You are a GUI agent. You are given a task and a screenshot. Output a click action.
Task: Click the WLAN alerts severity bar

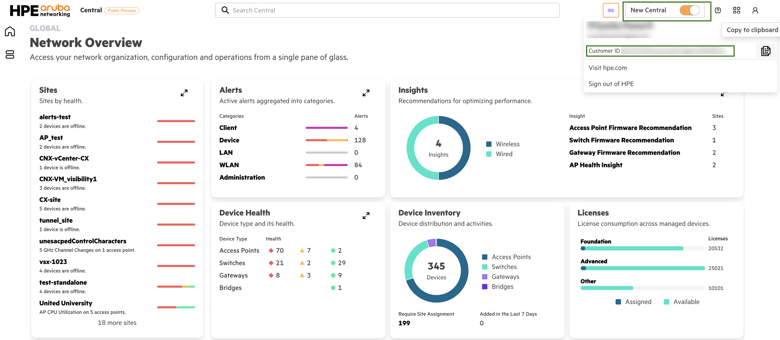326,165
